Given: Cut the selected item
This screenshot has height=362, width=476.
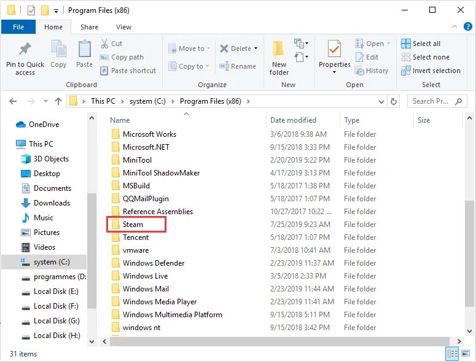Looking at the screenshot, I should coord(111,44).
